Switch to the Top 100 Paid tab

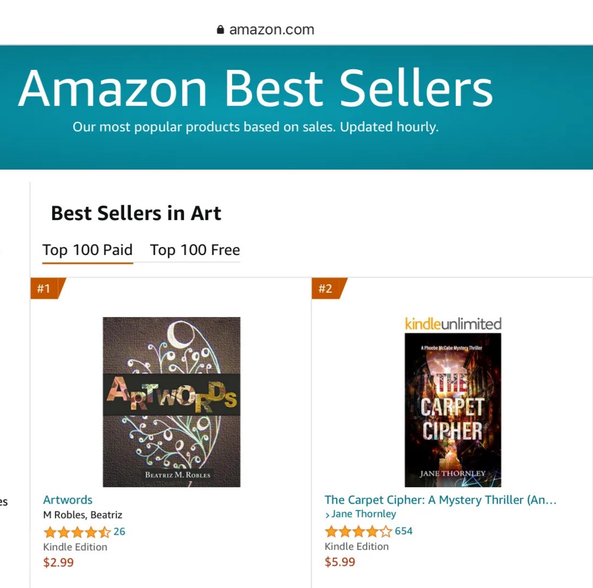point(87,250)
